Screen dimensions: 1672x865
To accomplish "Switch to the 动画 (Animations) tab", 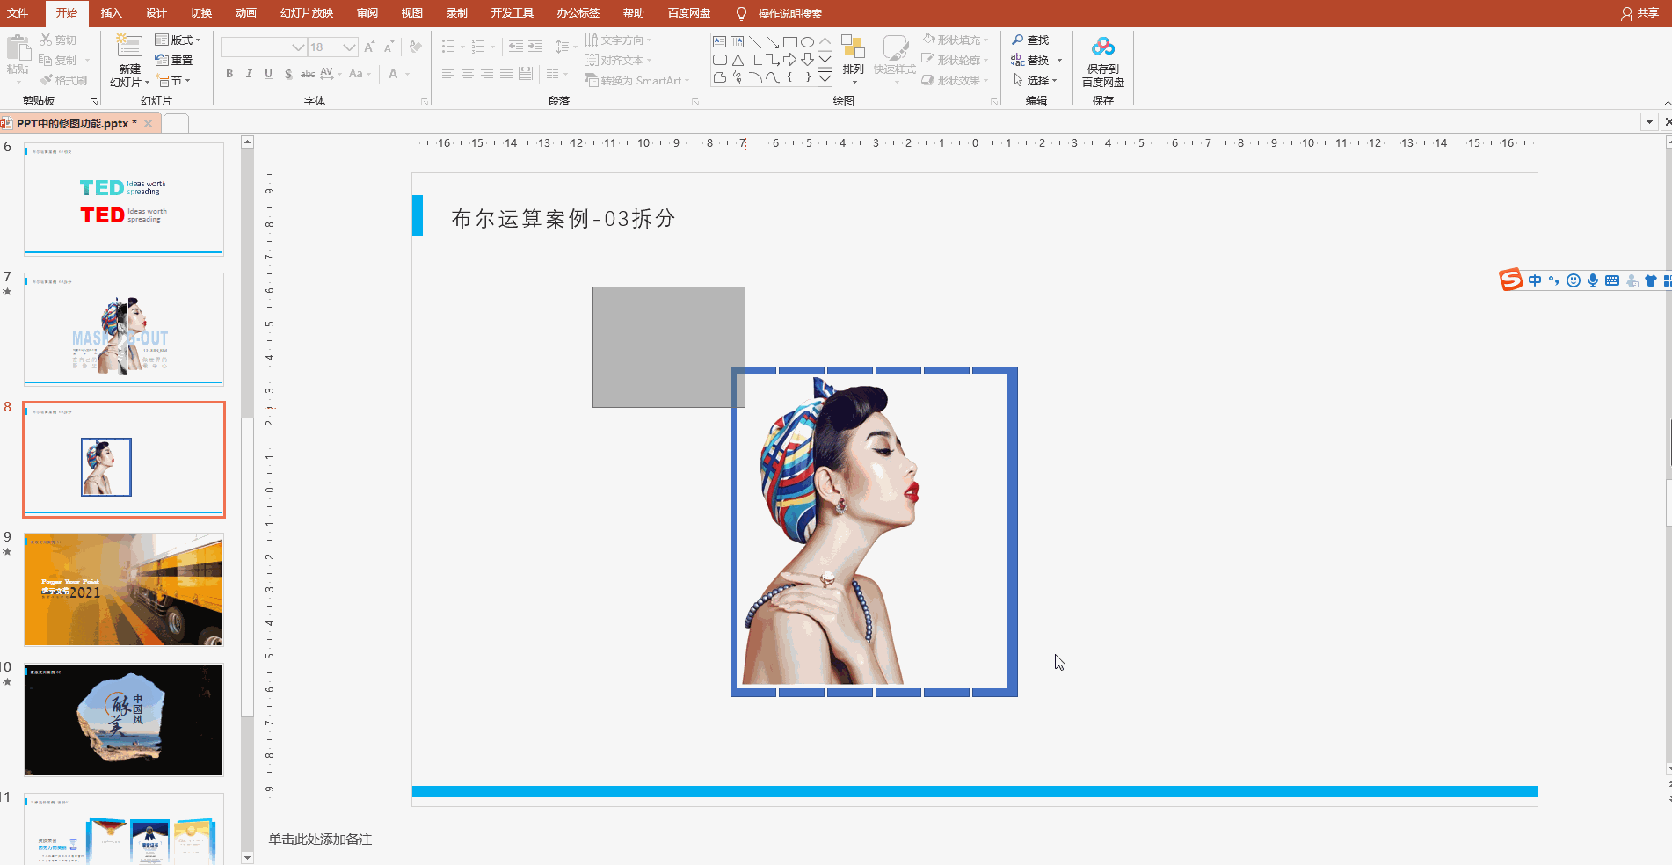I will click(246, 13).
